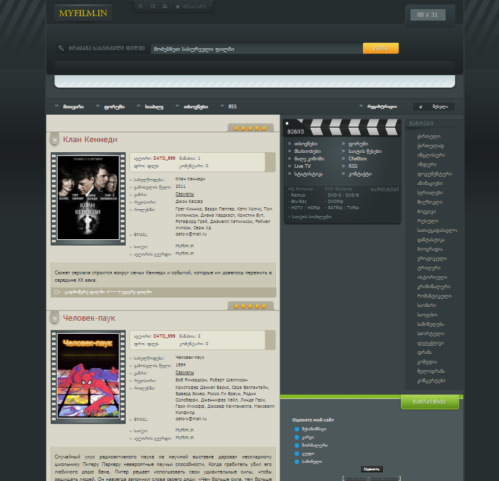Screen dimensions: 499x481
Task: Click the home icon in the top bar
Action: [140, 6]
